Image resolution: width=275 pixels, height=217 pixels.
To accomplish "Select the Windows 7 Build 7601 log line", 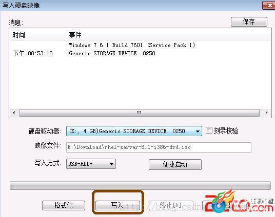I will pyautogui.click(x=132, y=45).
